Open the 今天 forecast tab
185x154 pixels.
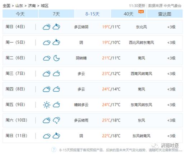(20, 14)
